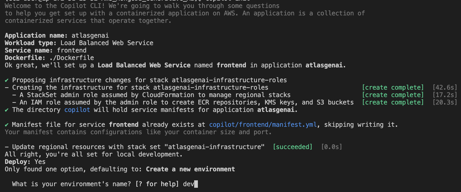The width and height of the screenshot is (461, 192).
Task: Open the 'copilot/frontend/manifest.yml' link
Action: (263, 125)
